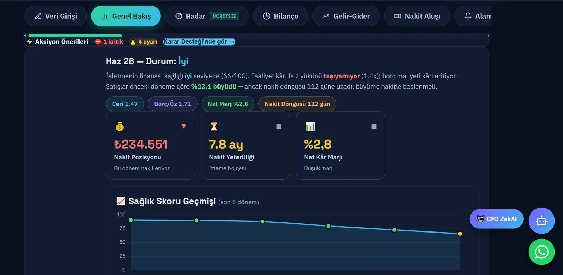Screen dimensions: 563x275
Task: Click the Bu dönem nakit eriyor note
Action: pyautogui.click(x=142, y=168)
